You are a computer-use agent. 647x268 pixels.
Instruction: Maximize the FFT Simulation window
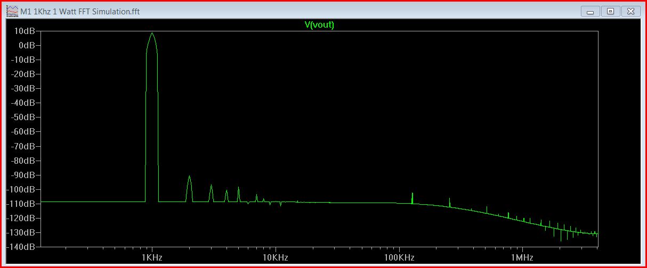pos(611,11)
